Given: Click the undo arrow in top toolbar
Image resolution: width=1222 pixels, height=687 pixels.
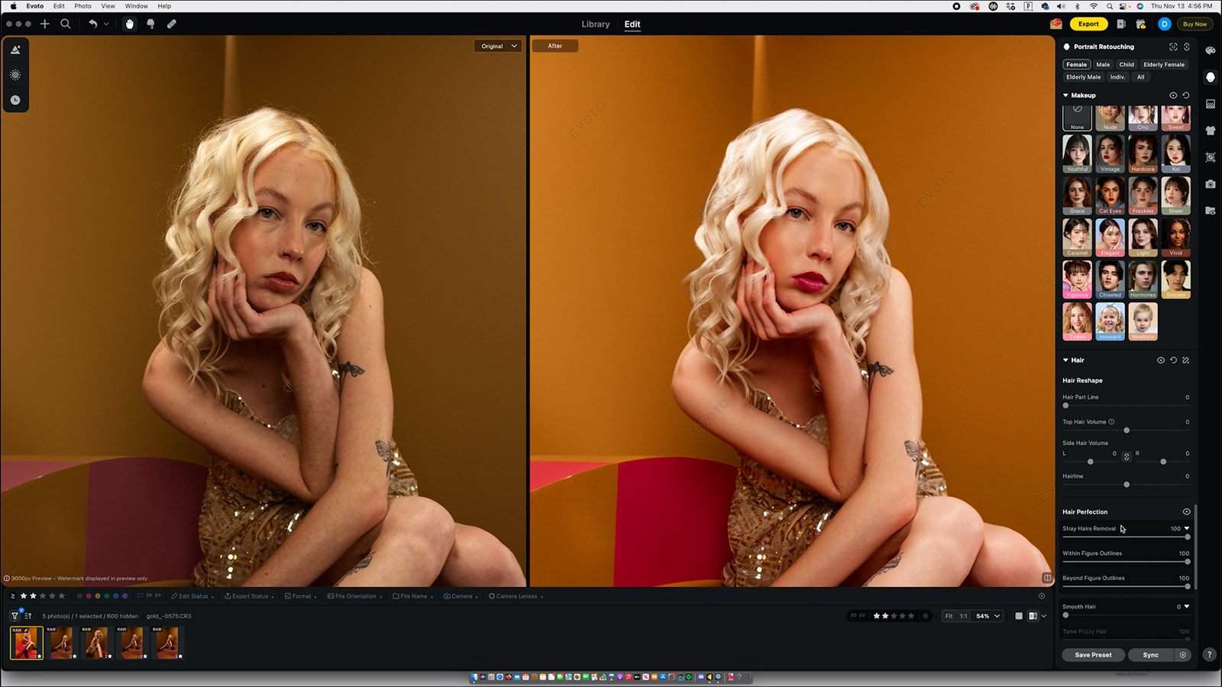Looking at the screenshot, I should (x=93, y=24).
